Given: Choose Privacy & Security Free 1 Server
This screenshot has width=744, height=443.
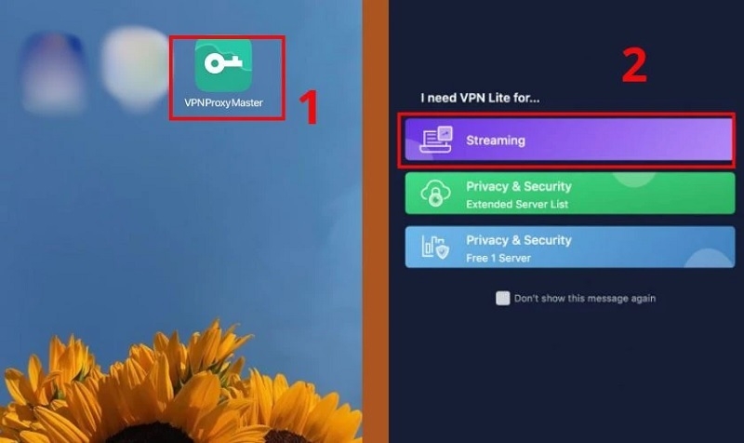Looking at the screenshot, I should [570, 247].
